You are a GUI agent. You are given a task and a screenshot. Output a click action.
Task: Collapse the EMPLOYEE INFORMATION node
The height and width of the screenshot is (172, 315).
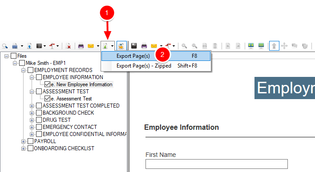click(x=32, y=77)
